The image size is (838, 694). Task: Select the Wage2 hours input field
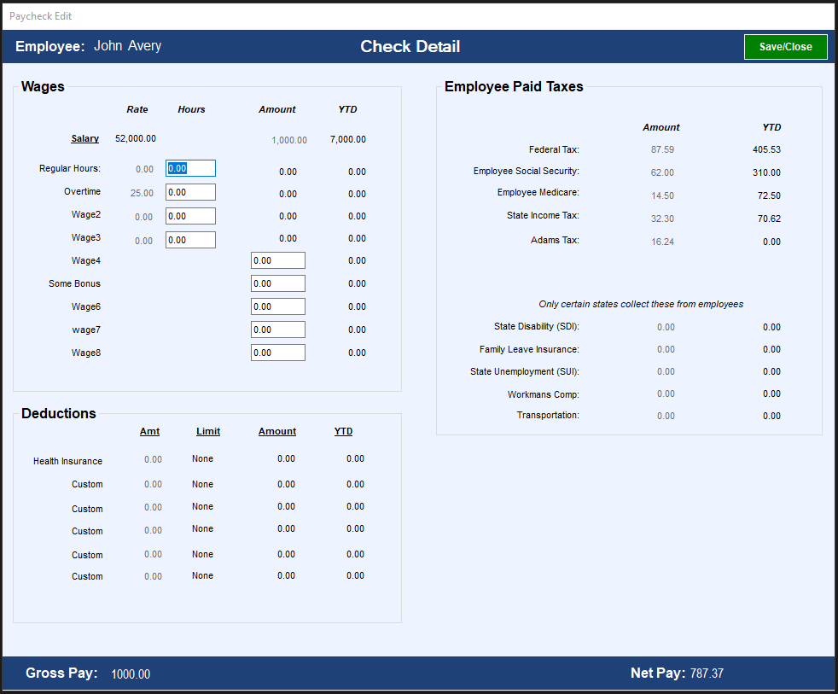coord(190,216)
